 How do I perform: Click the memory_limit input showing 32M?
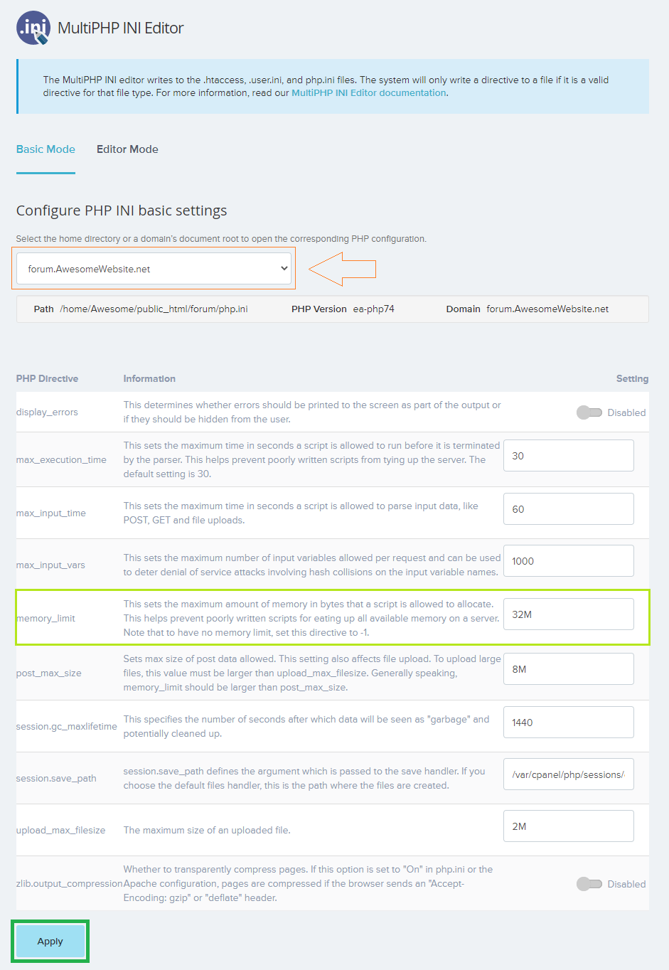click(568, 614)
